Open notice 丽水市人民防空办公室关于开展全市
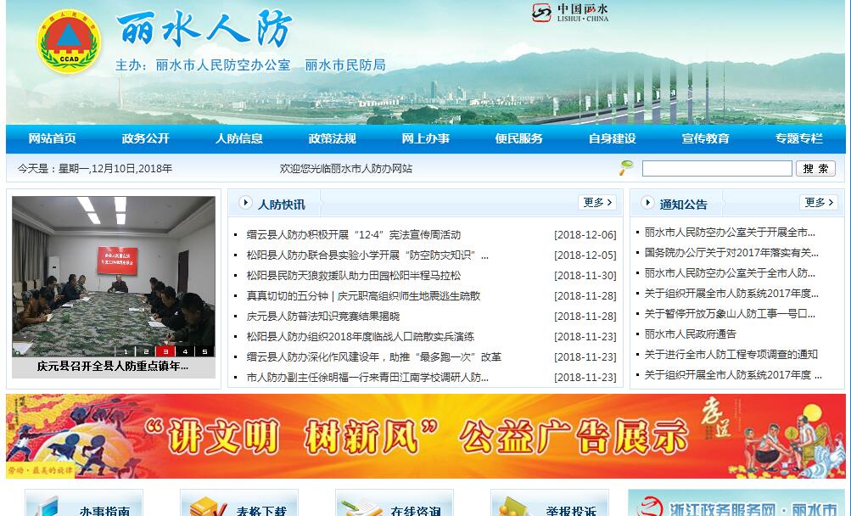This screenshot has width=851, height=516. pos(730,233)
